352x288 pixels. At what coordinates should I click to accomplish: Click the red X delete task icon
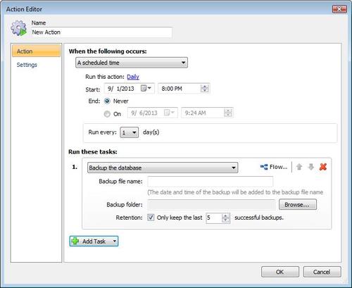323,167
